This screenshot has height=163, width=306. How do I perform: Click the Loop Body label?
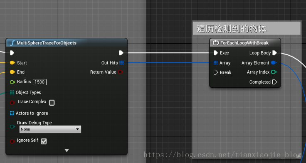(260, 53)
